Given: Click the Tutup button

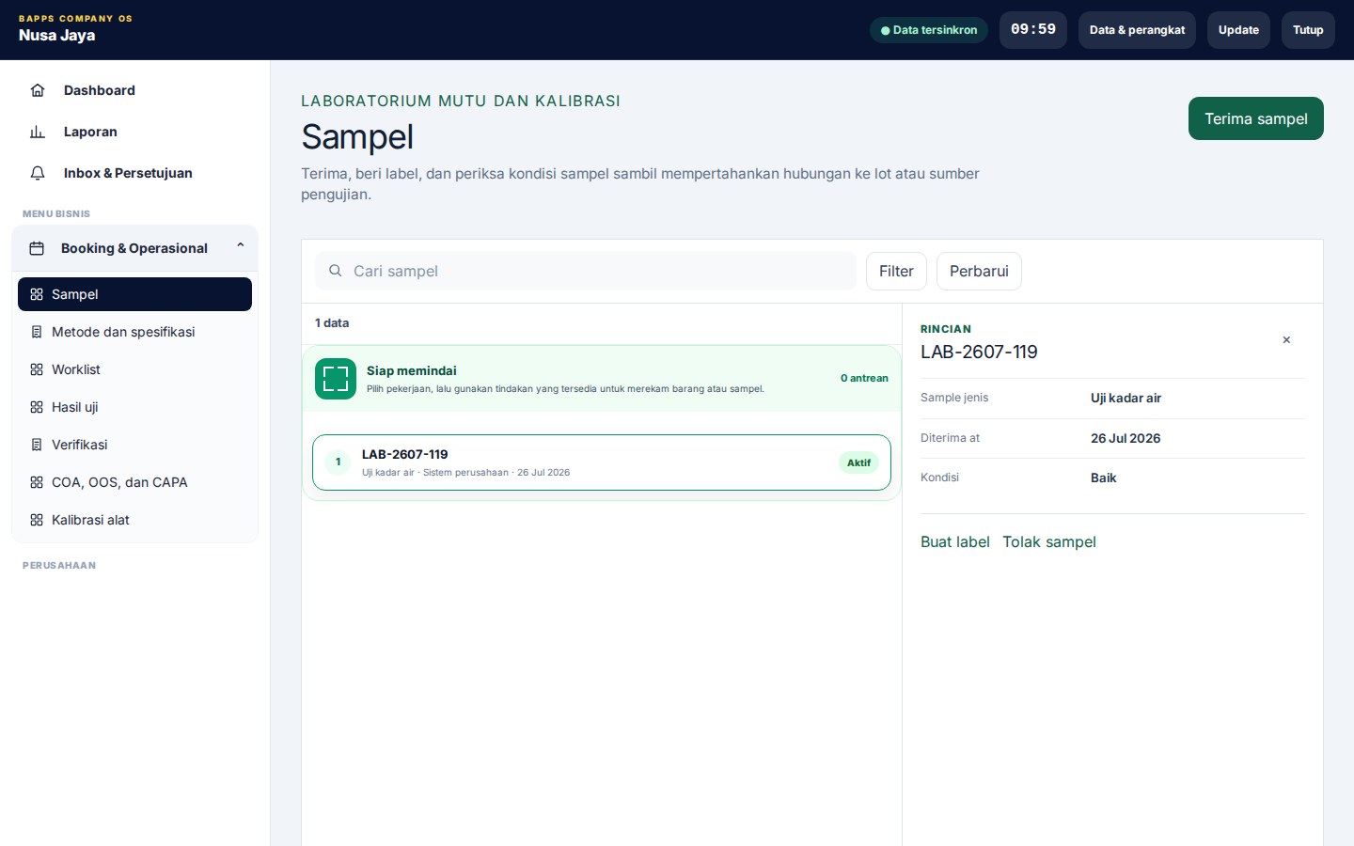Looking at the screenshot, I should click(x=1308, y=30).
